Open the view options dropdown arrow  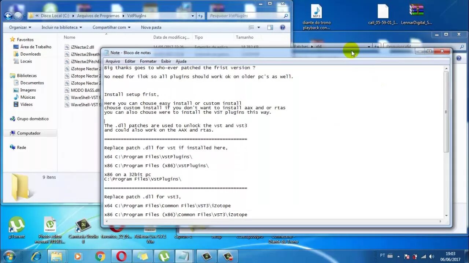click(x=259, y=27)
